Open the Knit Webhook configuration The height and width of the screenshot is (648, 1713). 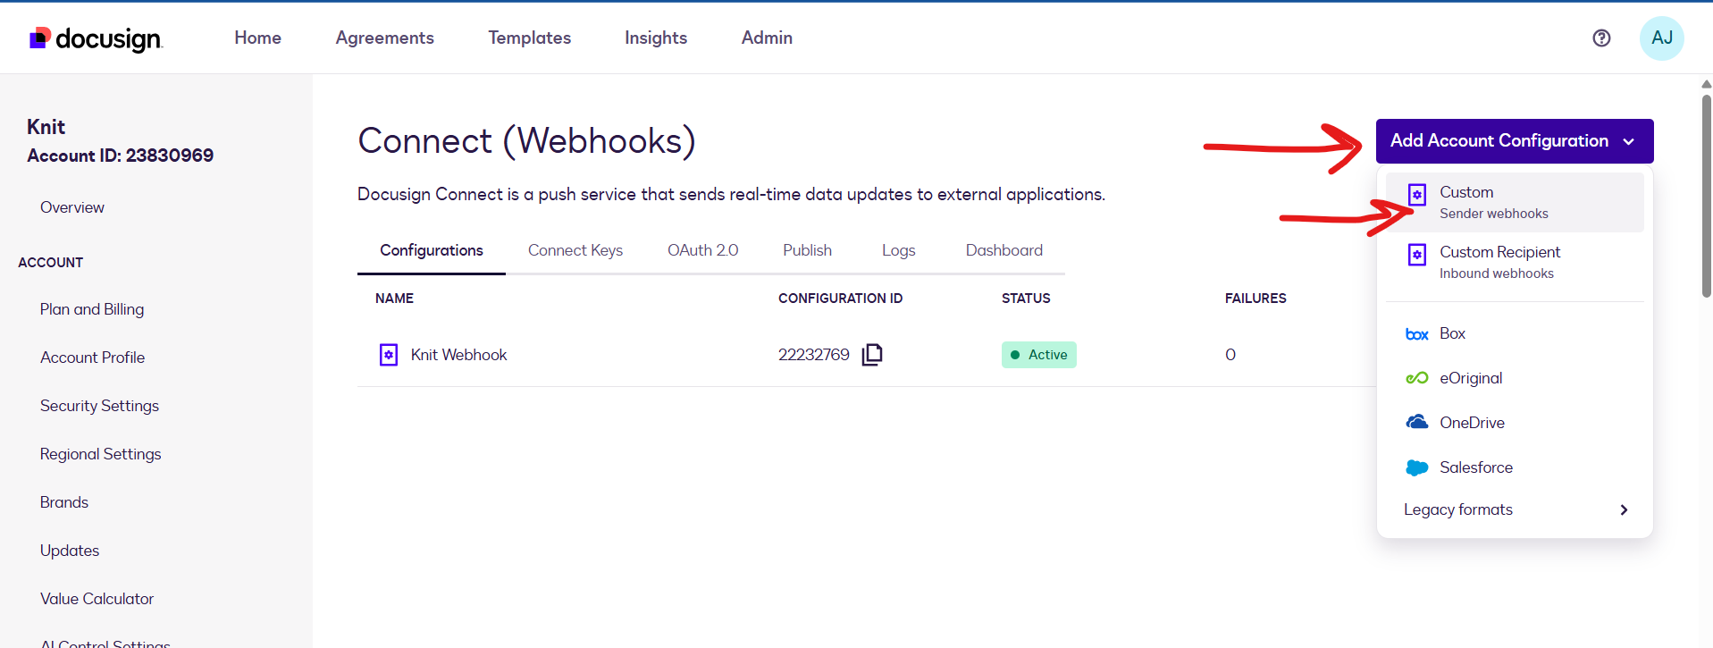click(x=459, y=355)
